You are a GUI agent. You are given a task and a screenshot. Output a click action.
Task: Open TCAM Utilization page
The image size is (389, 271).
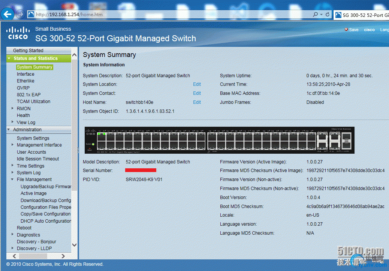coord(33,102)
